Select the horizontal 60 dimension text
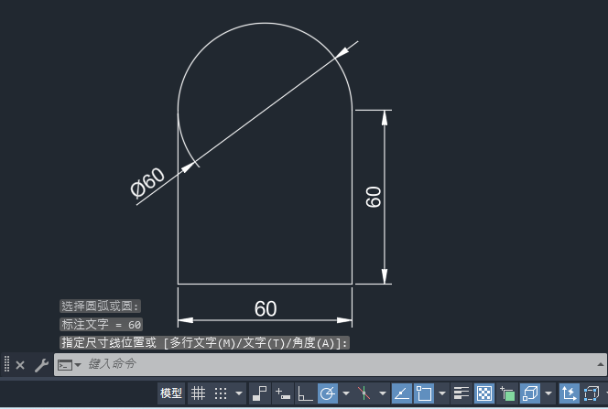Image resolution: width=608 pixels, height=409 pixels. click(x=266, y=308)
